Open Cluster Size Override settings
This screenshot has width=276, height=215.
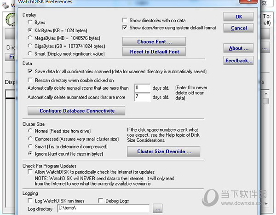pyautogui.click(x=164, y=151)
